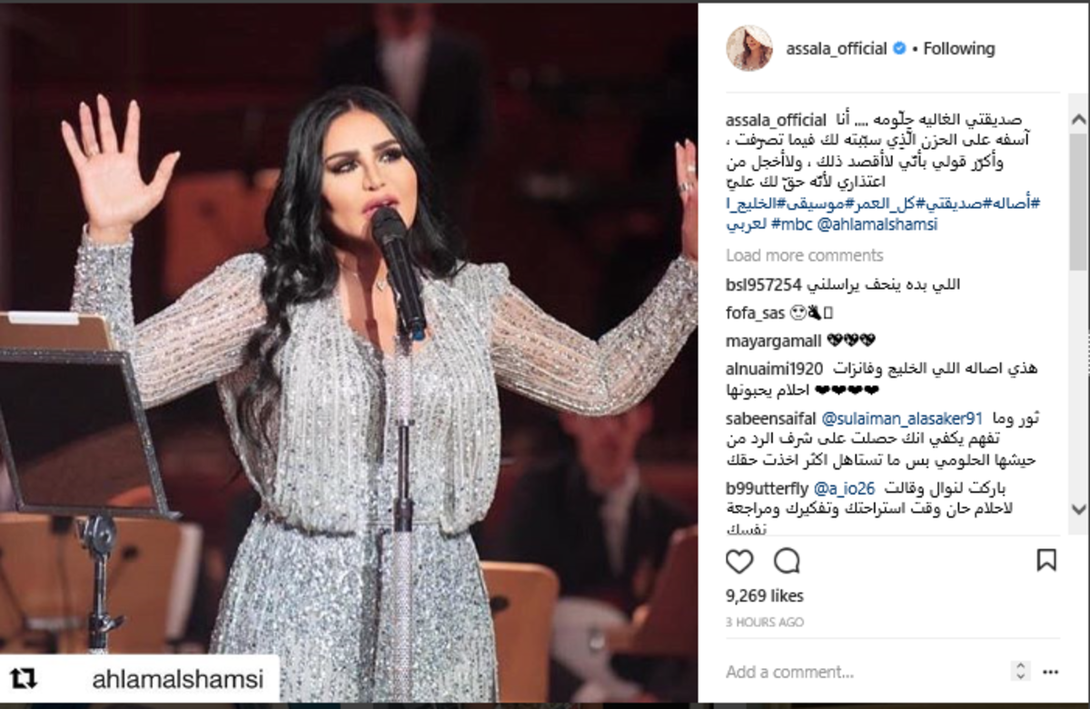1090x709 pixels.
Task: Click the Add a comment field
Action: 863,673
